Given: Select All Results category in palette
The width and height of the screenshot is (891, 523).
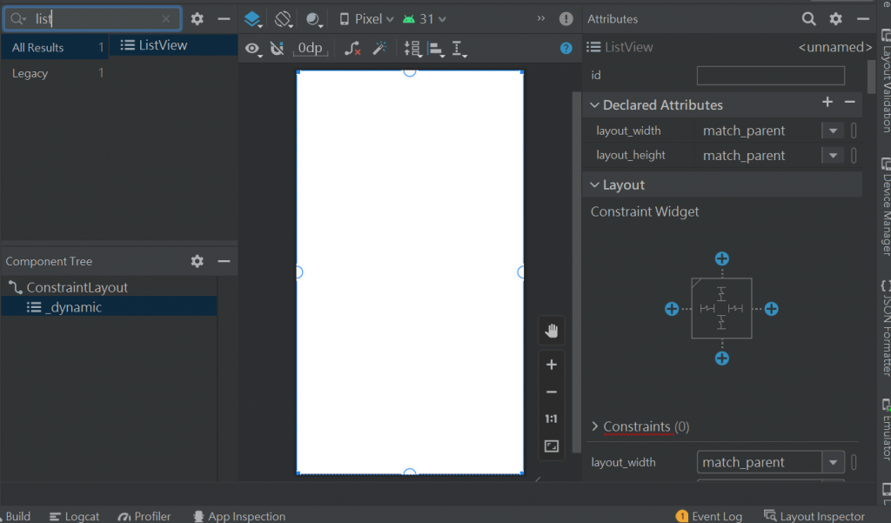Looking at the screenshot, I should click(x=55, y=47).
